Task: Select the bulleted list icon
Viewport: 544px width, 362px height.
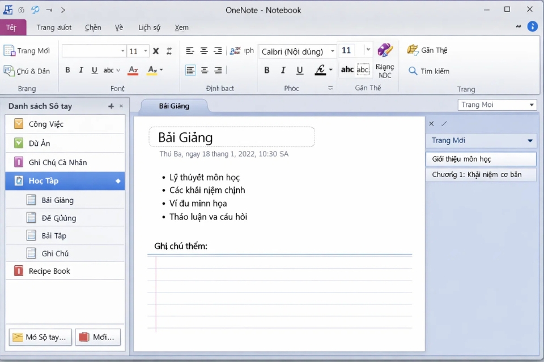Action: point(190,70)
